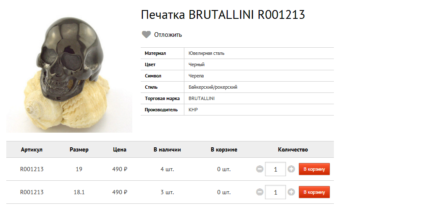Decrease quantity for size 19 row
The width and height of the screenshot is (446, 213).
click(260, 169)
